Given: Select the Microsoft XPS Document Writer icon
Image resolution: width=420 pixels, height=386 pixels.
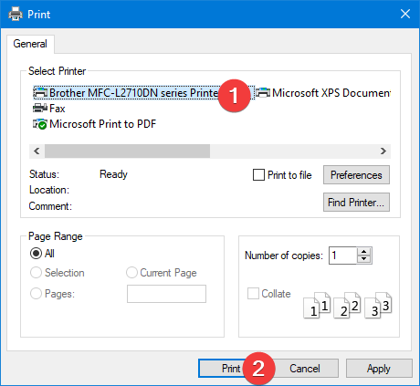Looking at the screenshot, I should click(263, 92).
